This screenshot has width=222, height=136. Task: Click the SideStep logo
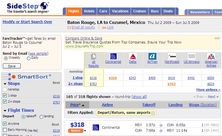tap(28, 8)
